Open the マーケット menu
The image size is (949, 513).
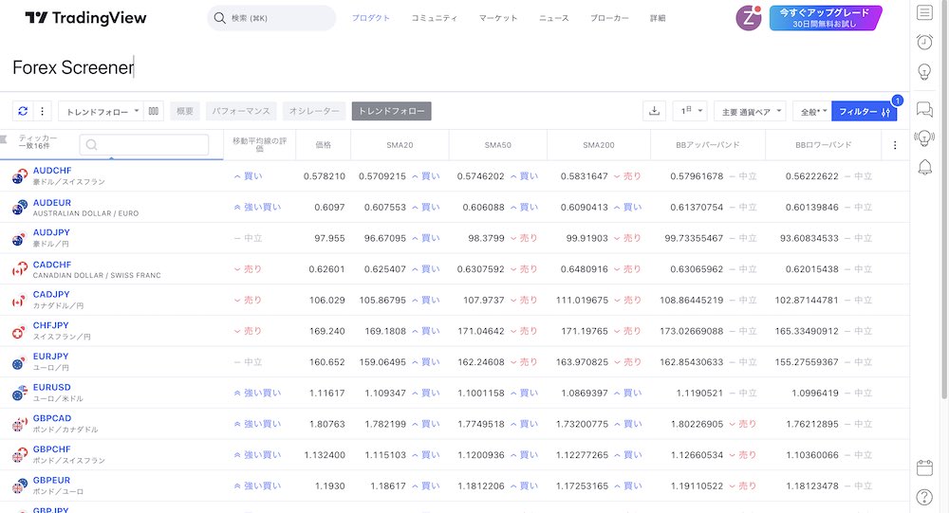[x=498, y=18]
